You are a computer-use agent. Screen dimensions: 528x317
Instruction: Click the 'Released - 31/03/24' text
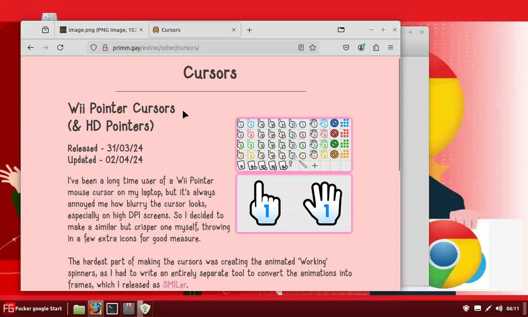coord(105,148)
